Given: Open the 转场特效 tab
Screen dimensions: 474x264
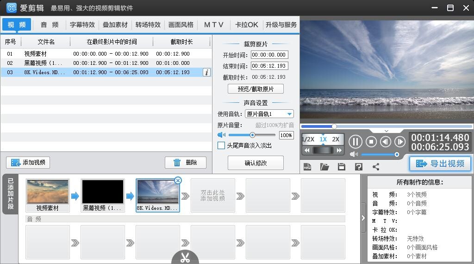Looking at the screenshot, I should pos(148,25).
